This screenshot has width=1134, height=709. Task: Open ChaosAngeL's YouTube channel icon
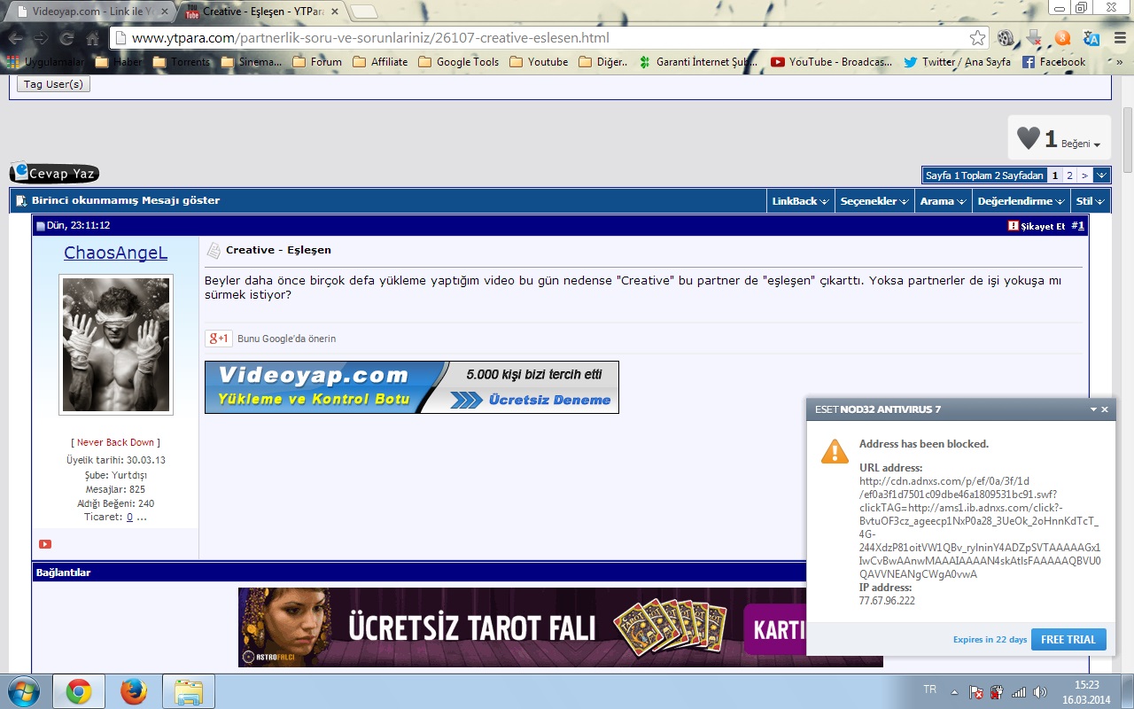(44, 544)
